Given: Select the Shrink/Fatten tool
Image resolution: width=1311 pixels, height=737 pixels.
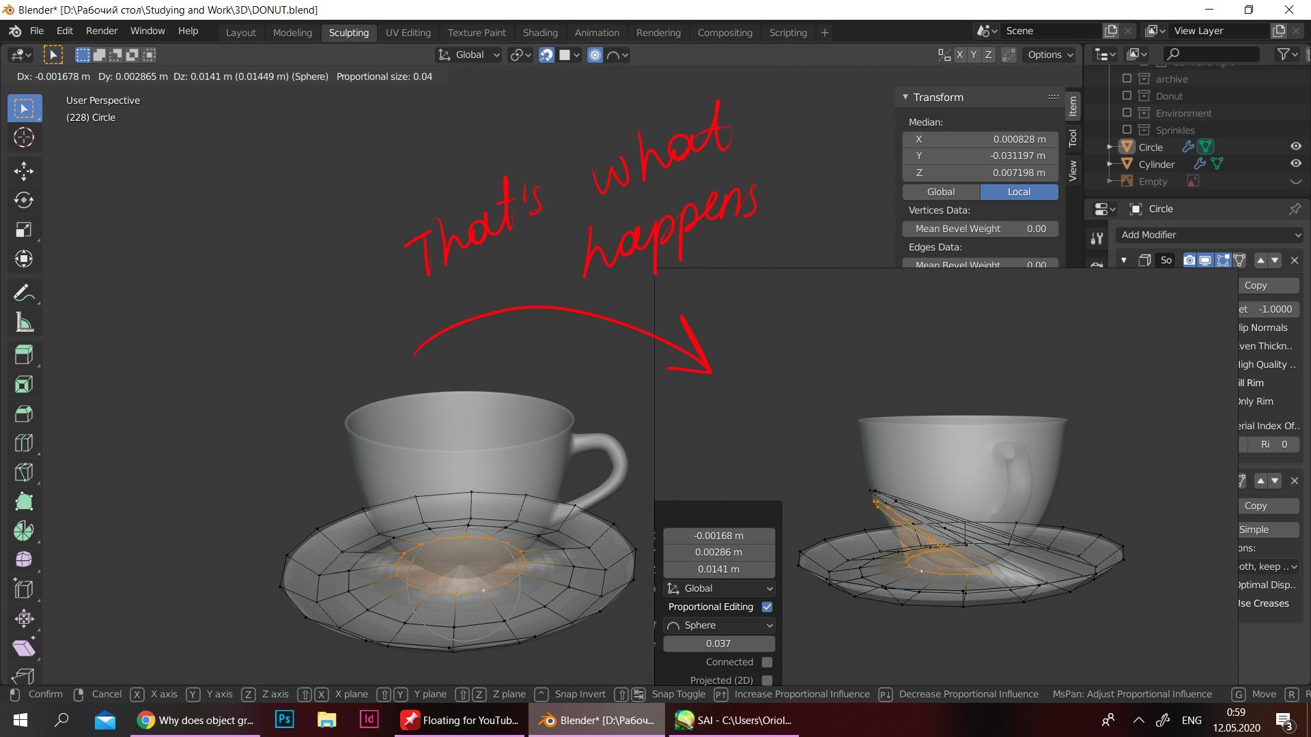Looking at the screenshot, I should [24, 619].
